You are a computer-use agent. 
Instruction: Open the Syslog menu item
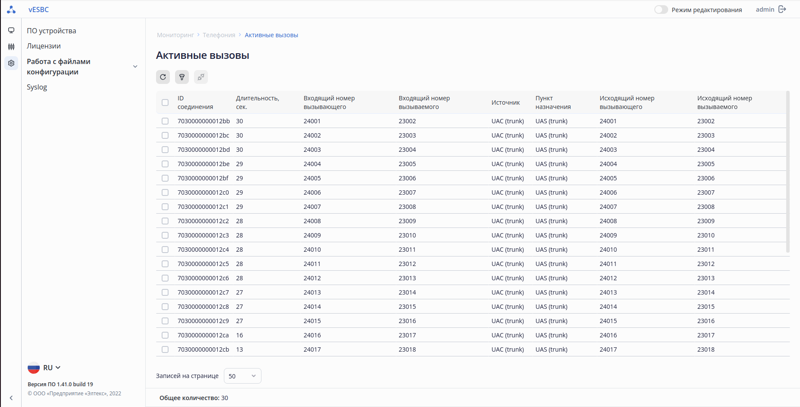(x=37, y=87)
